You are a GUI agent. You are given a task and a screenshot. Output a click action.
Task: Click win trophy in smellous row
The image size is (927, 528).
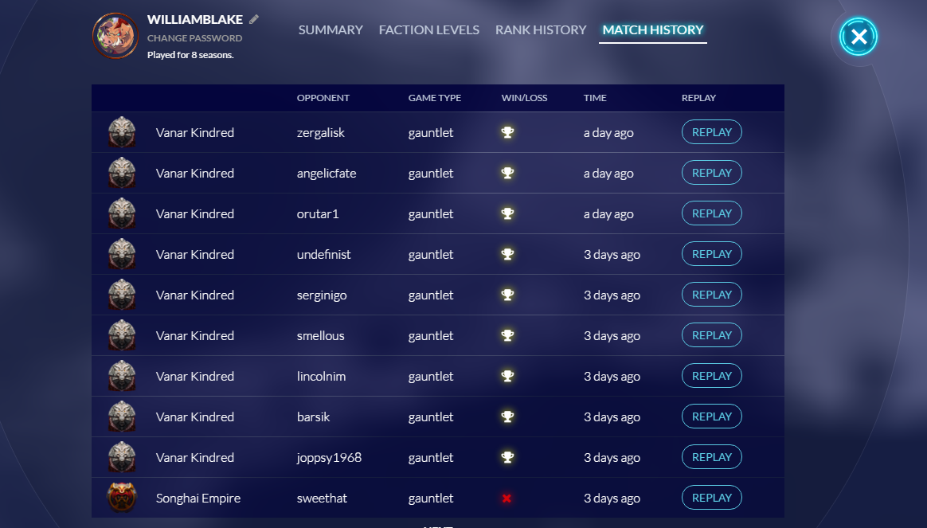507,335
